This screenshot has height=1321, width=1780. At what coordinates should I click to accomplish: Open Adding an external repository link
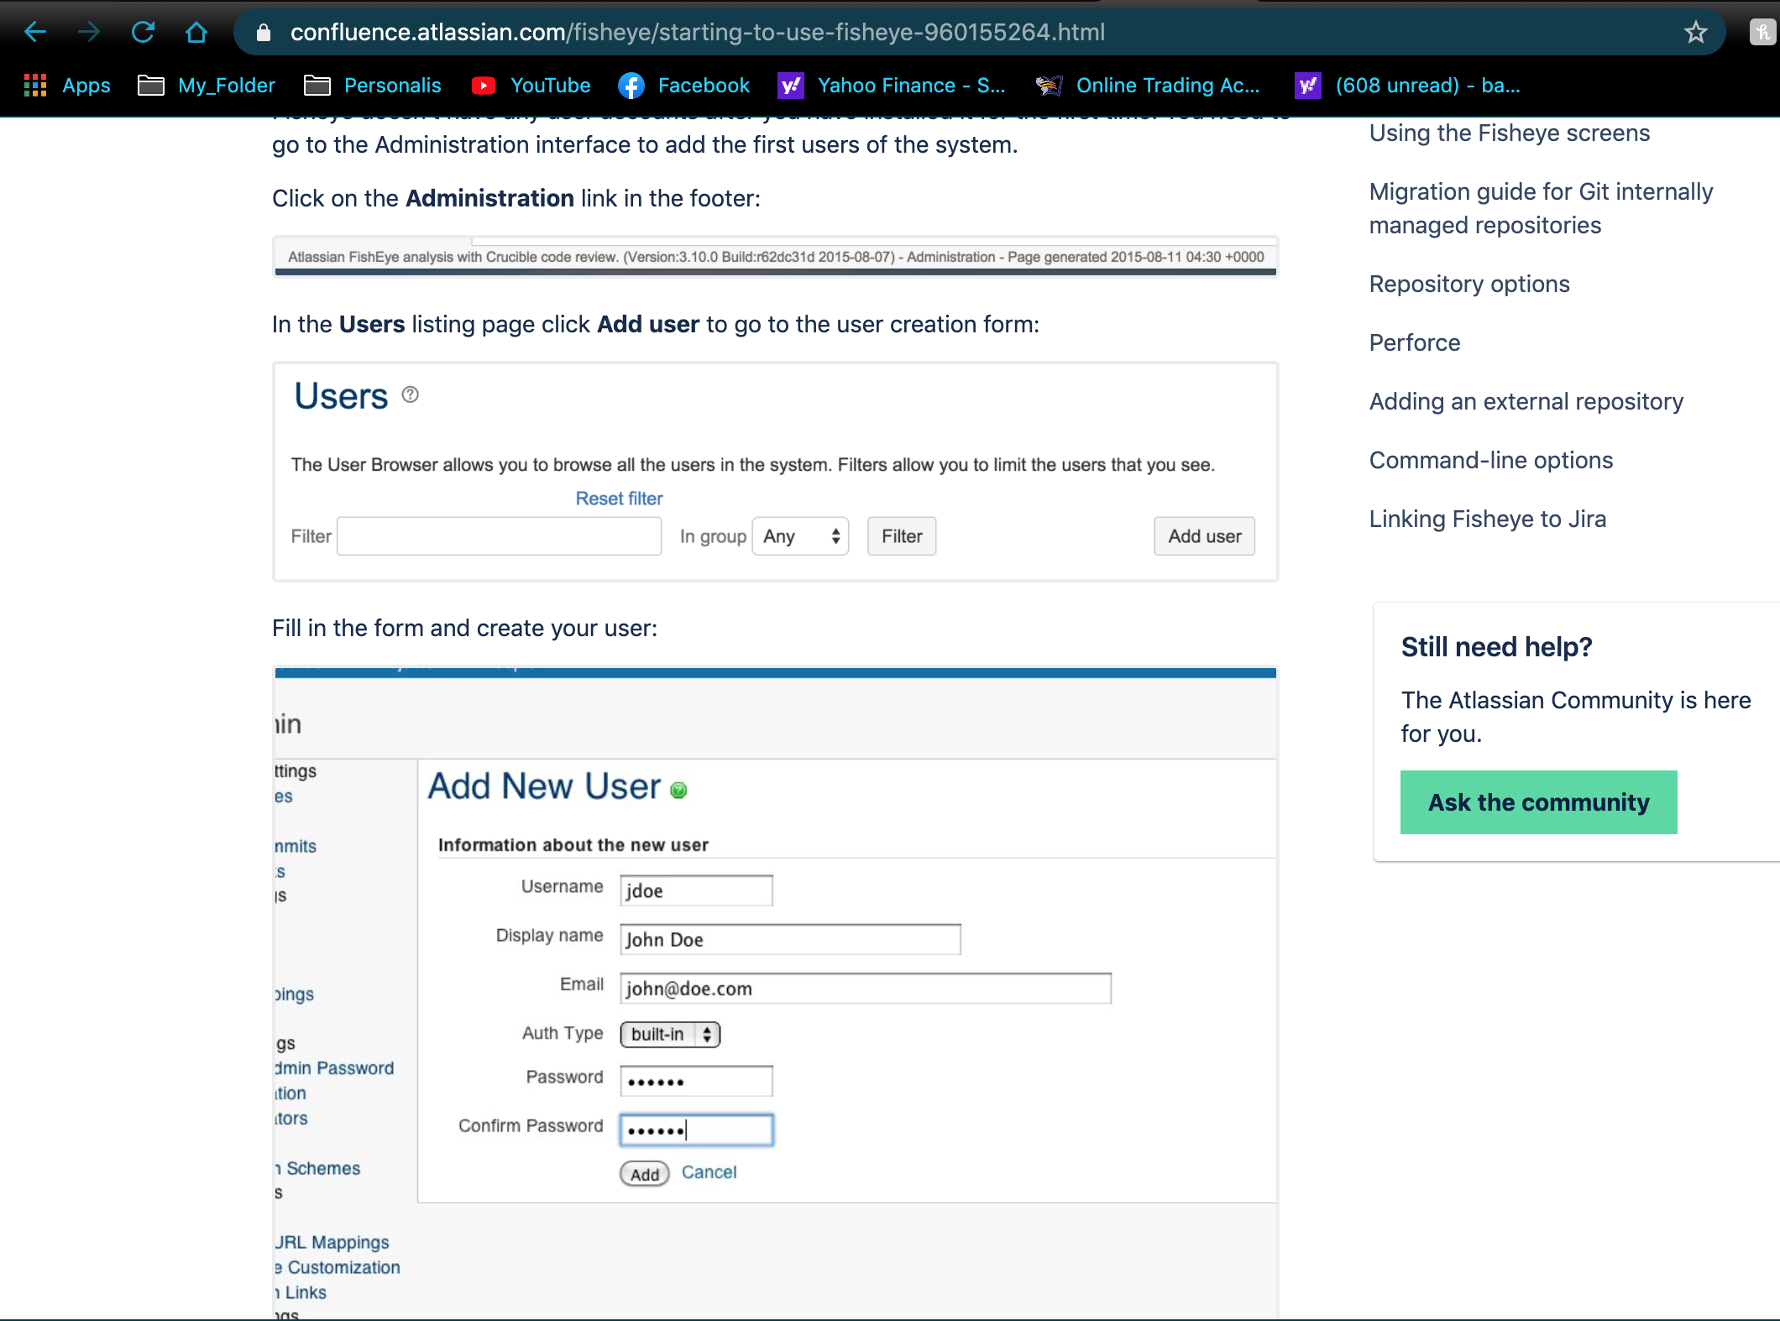tap(1526, 401)
